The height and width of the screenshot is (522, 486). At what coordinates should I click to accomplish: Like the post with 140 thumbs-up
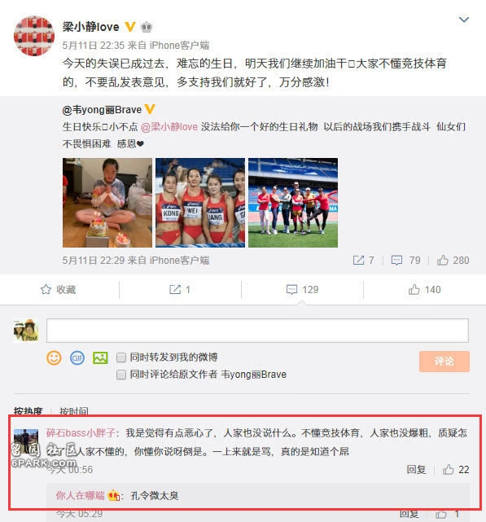pyautogui.click(x=414, y=290)
